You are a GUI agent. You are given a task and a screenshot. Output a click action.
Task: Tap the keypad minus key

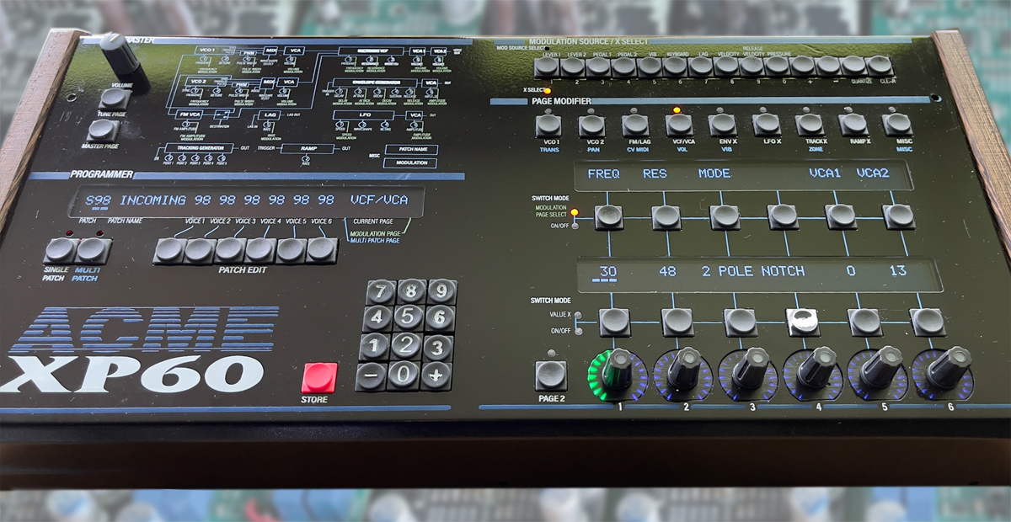372,376
